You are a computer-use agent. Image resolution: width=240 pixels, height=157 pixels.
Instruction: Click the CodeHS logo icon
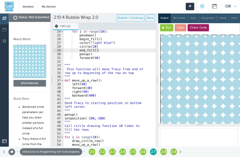coord(9,6)
